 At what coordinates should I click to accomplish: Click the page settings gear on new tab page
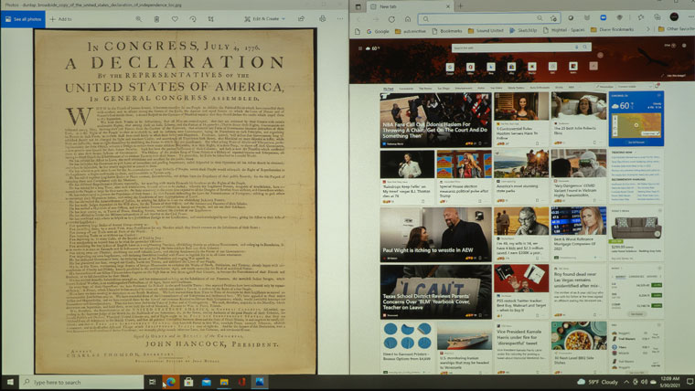684,45
